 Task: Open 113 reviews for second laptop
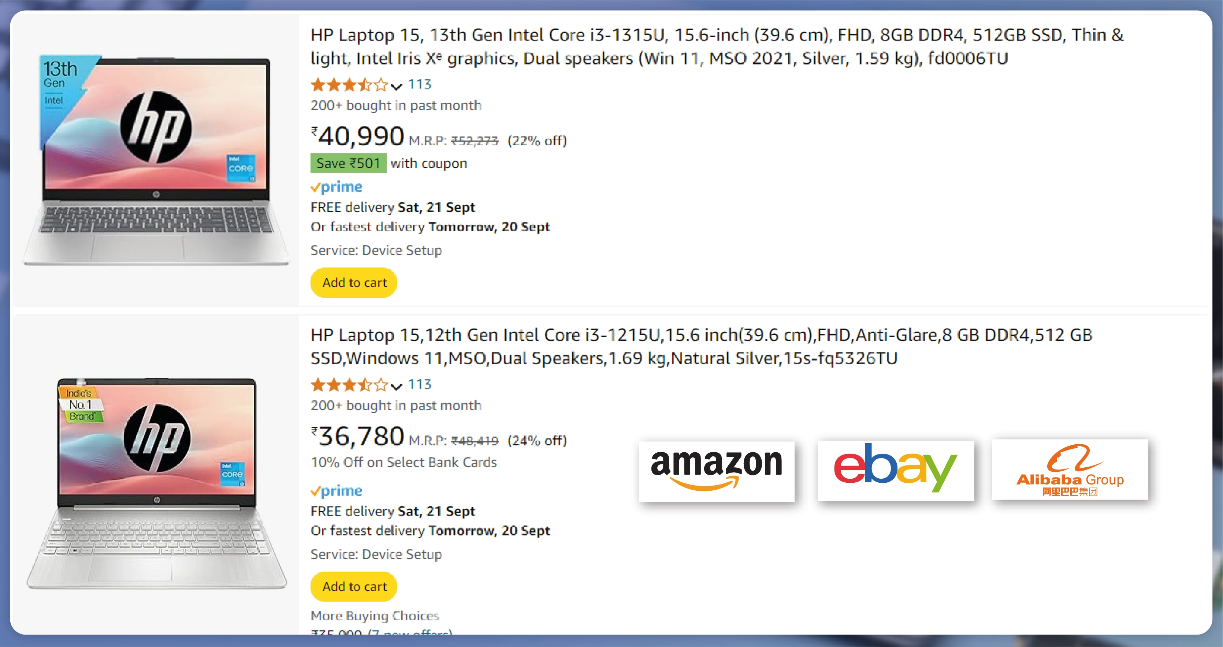pos(420,384)
